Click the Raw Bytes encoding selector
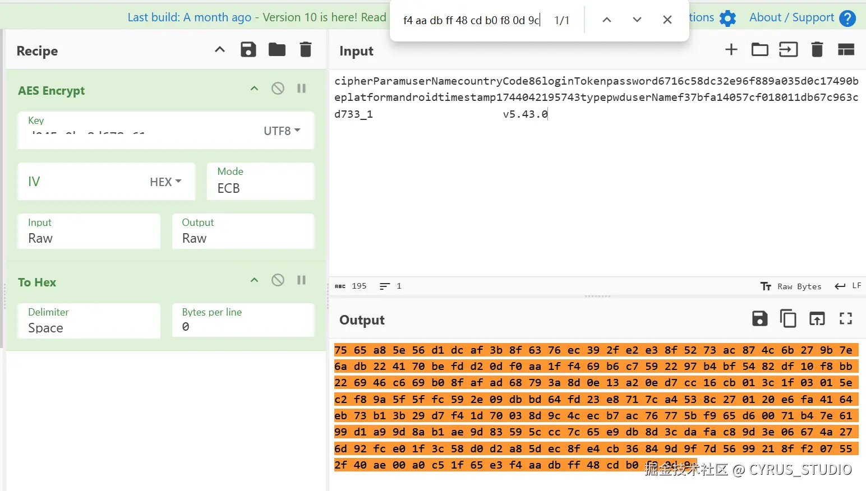866x491 pixels. [x=791, y=286]
